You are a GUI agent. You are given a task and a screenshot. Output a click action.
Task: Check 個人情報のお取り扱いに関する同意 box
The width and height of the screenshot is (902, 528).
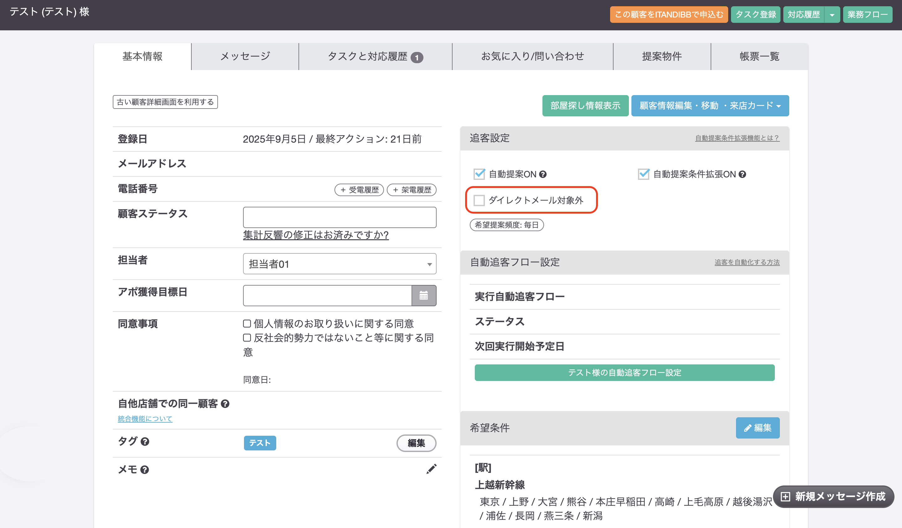pyautogui.click(x=246, y=323)
